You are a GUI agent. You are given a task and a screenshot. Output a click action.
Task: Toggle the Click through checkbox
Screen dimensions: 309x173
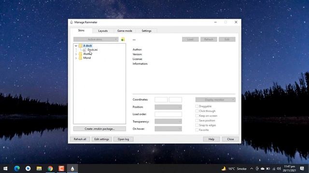click(x=197, y=111)
